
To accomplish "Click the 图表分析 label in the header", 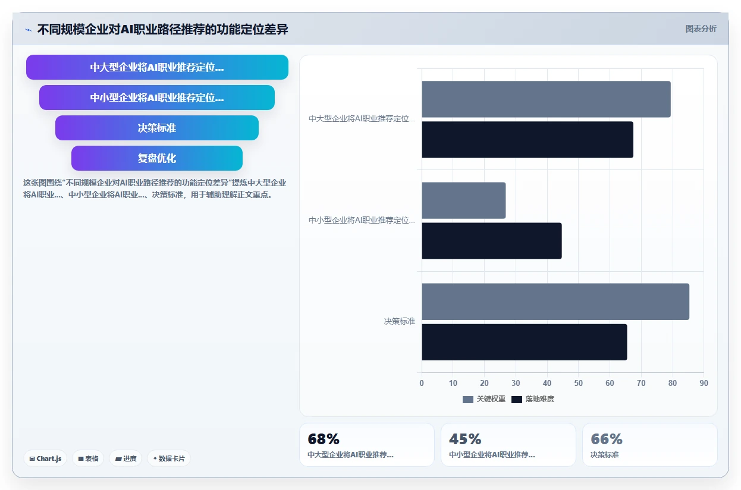I will click(x=701, y=29).
